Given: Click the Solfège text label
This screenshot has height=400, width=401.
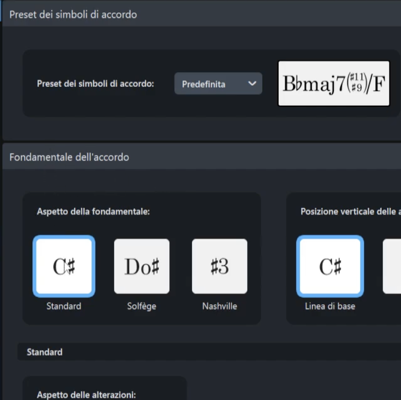Looking at the screenshot, I should (141, 306).
